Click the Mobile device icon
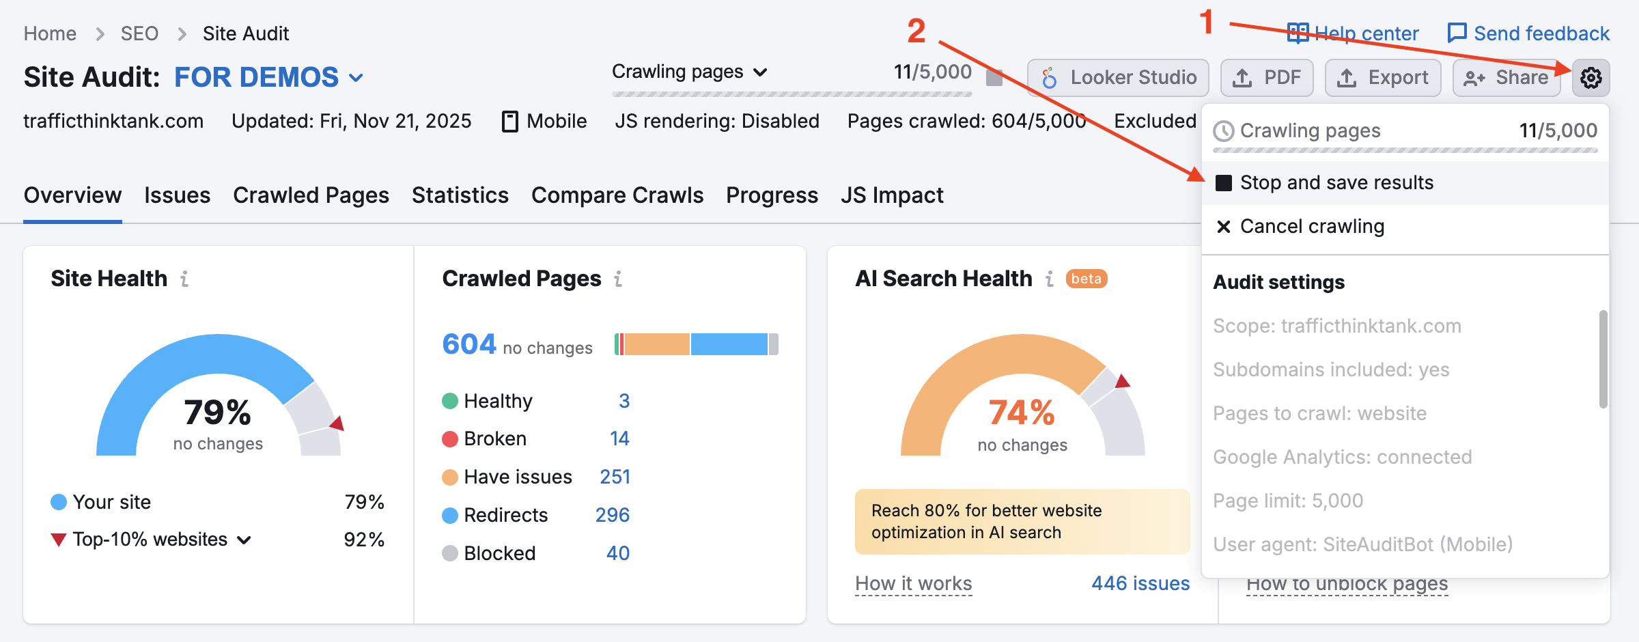The width and height of the screenshot is (1639, 642). [509, 121]
